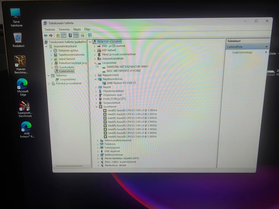Select Järjestelmälaitteet category
Screen dimensions: 279x209
pos(113,58)
